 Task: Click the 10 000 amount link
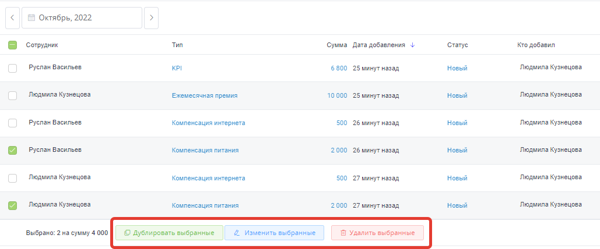tap(337, 95)
